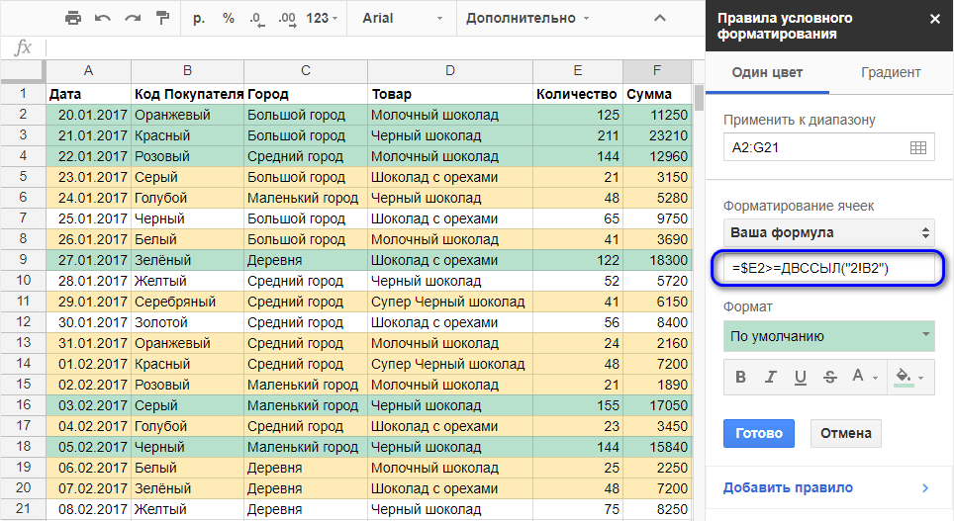Viewport: 954px width, 521px height.
Task: Click the Redo arrow icon
Action: 134,19
